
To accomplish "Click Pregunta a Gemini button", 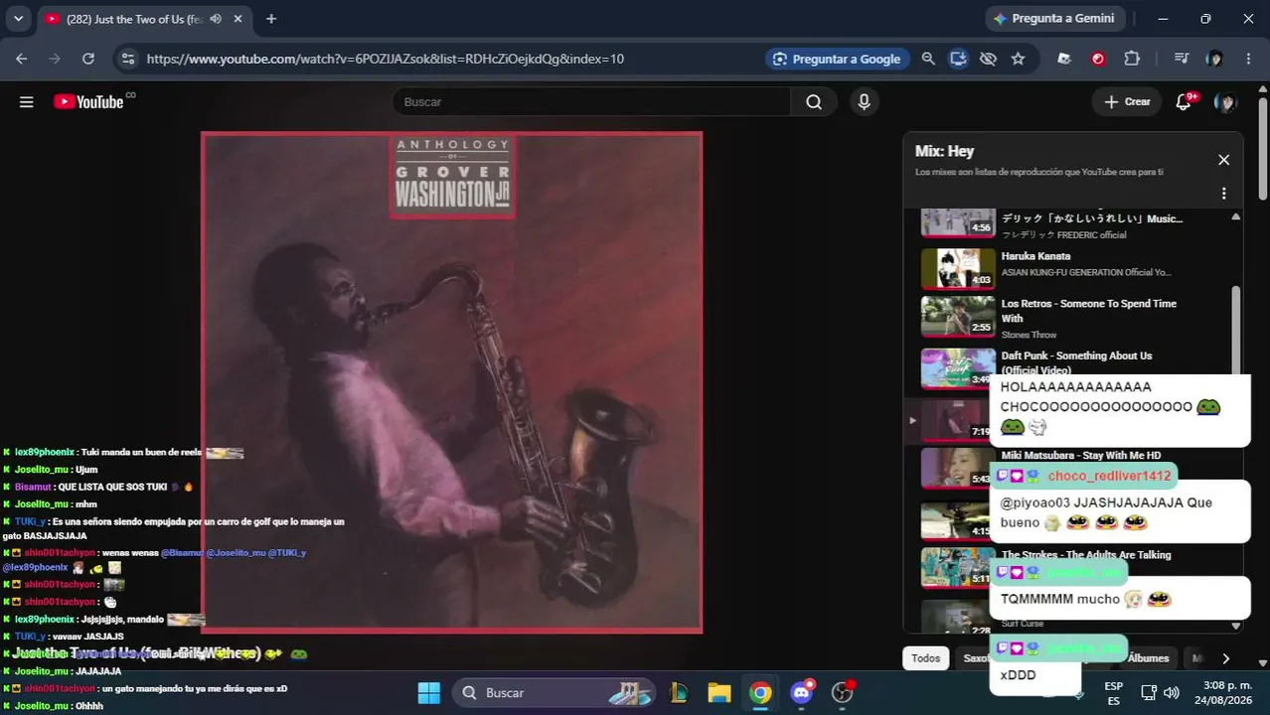I will (x=1054, y=19).
